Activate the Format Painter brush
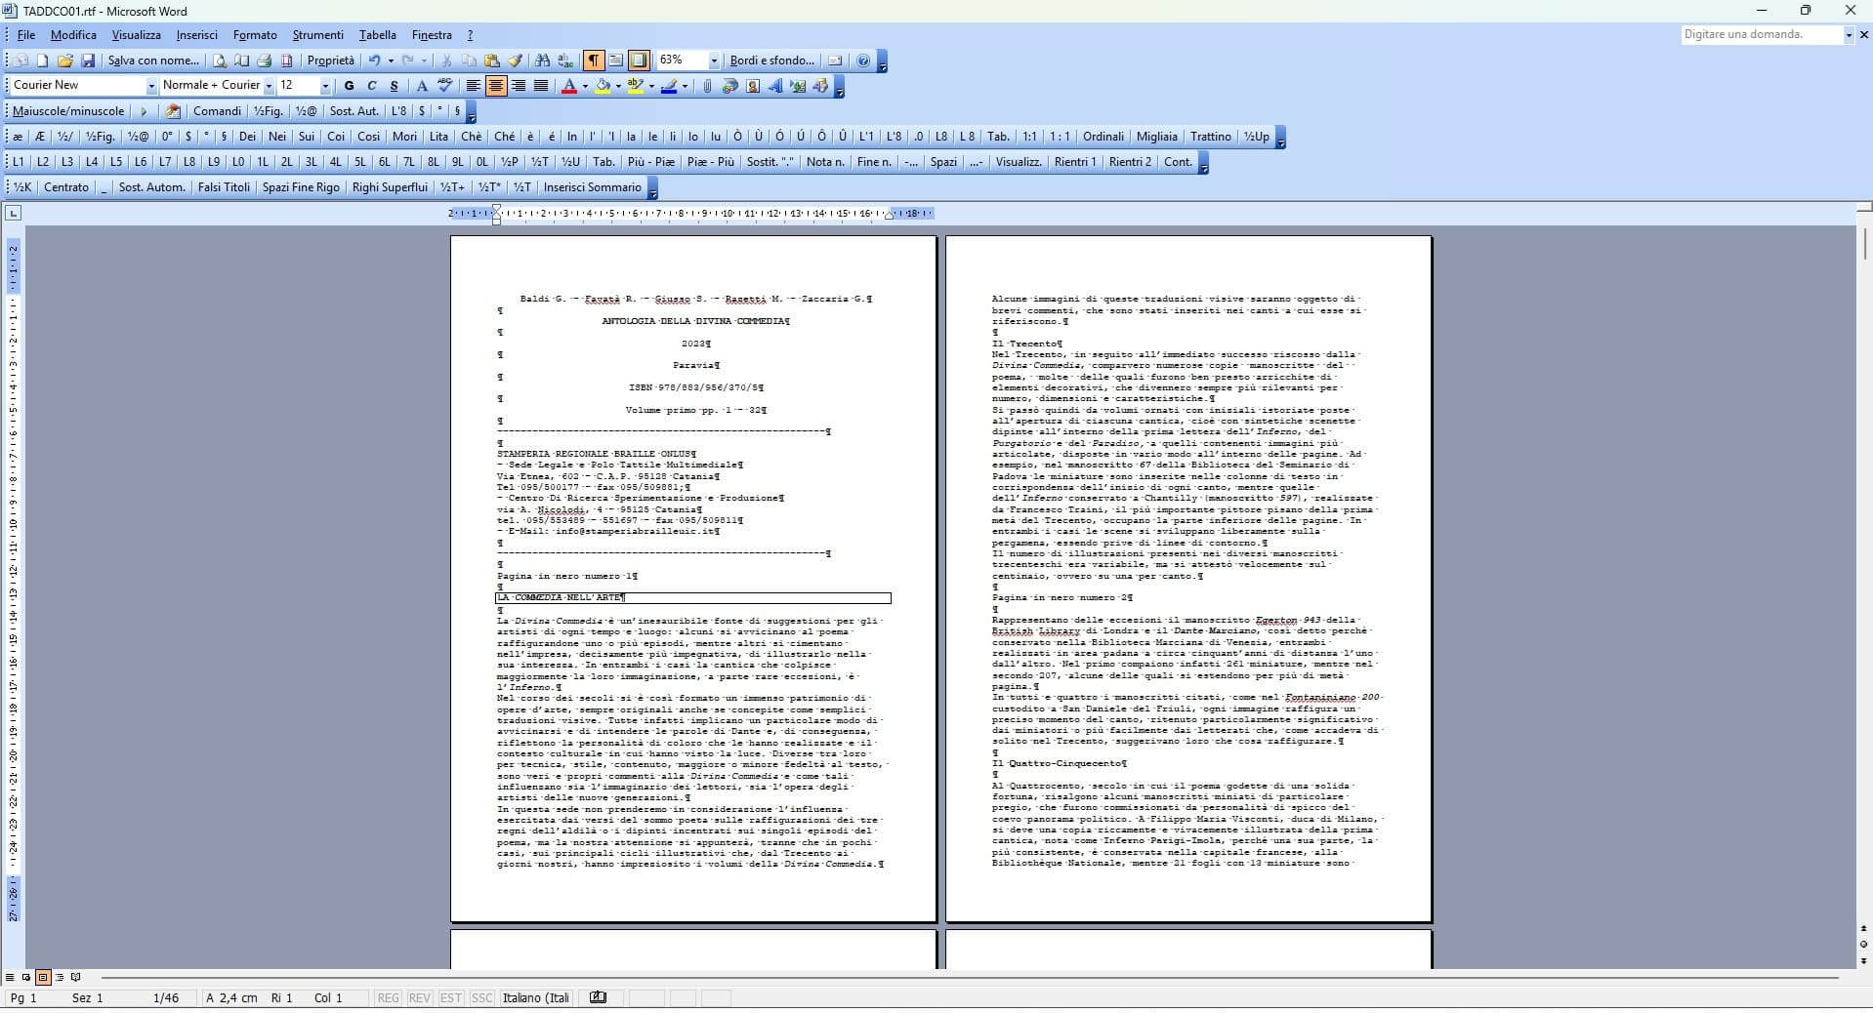Image resolution: width=1873 pixels, height=1013 pixels. pos(516,61)
